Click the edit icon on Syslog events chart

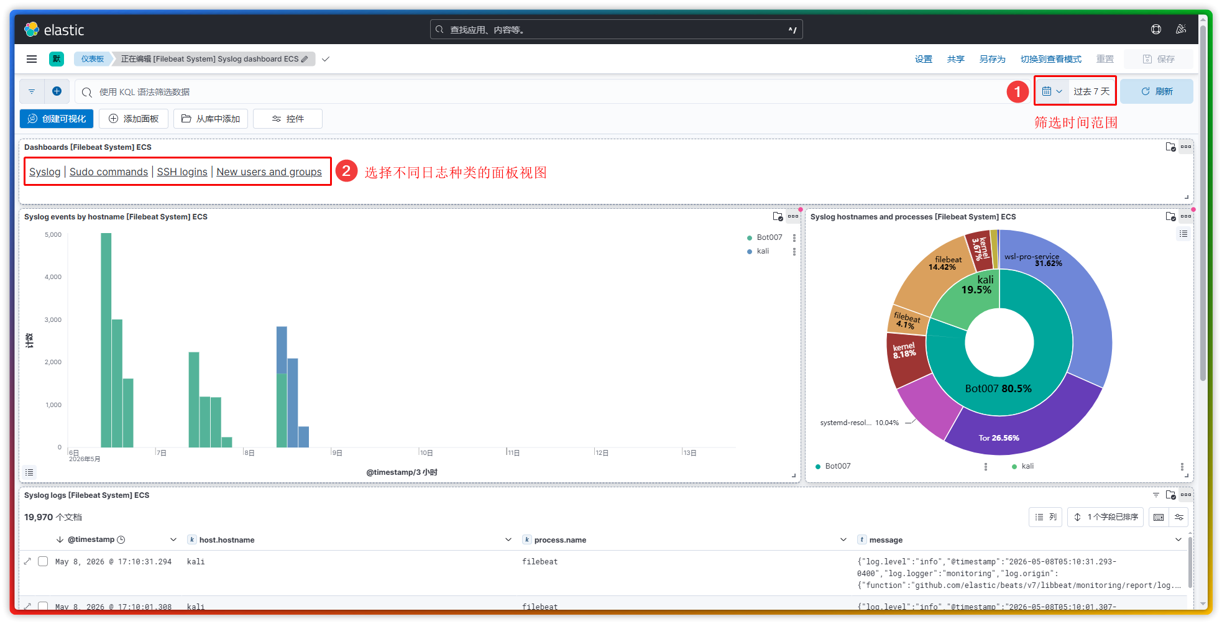click(x=778, y=217)
